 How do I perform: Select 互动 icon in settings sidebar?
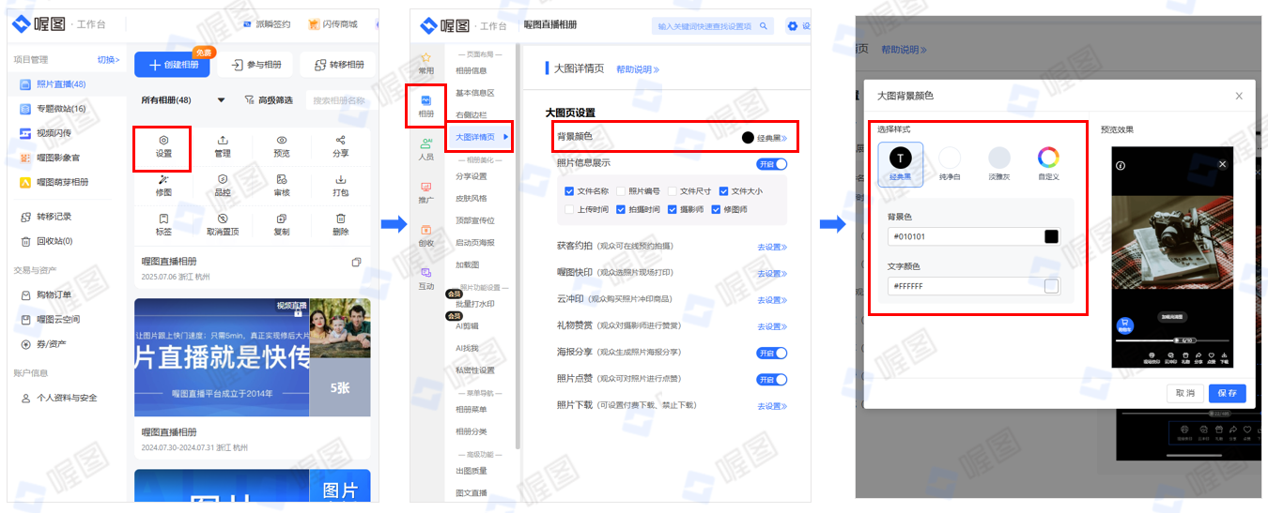pyautogui.click(x=426, y=272)
